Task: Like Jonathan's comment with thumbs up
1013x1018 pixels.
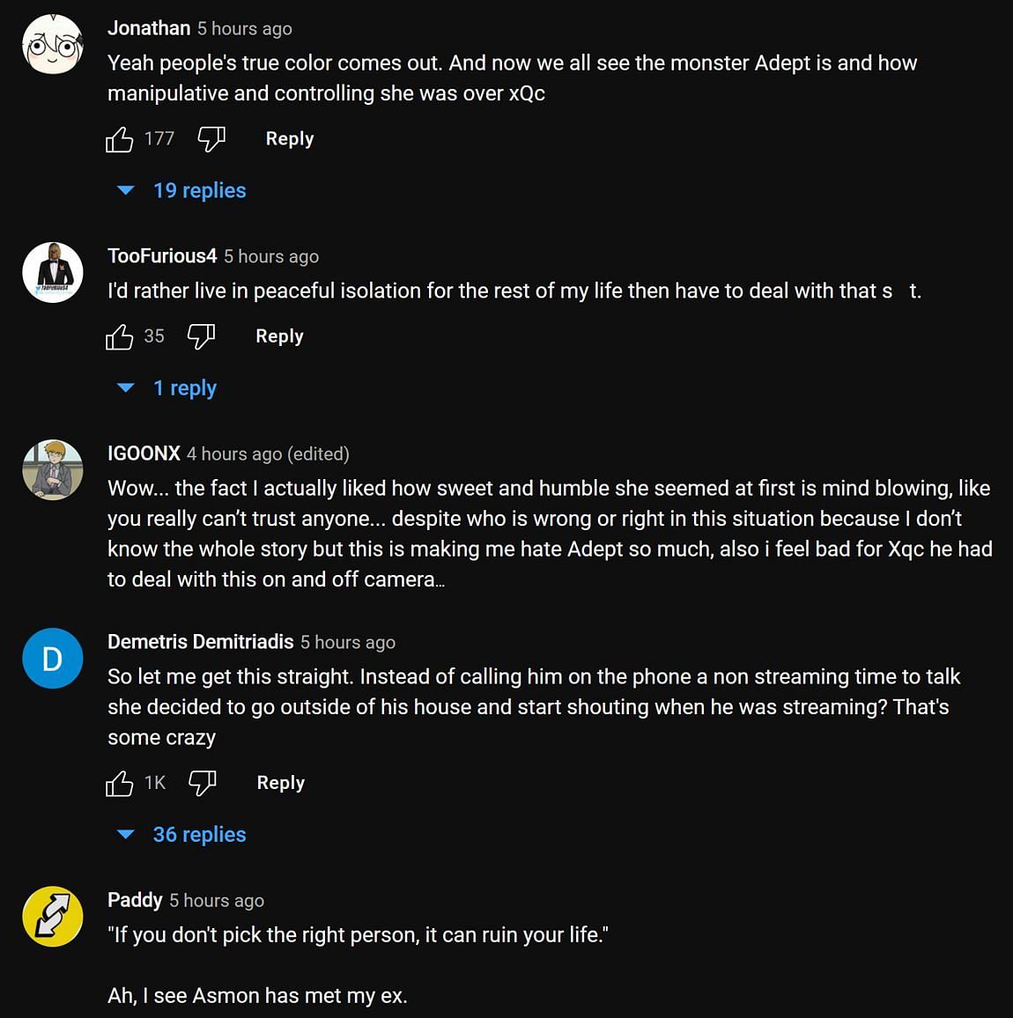Action: pos(120,139)
